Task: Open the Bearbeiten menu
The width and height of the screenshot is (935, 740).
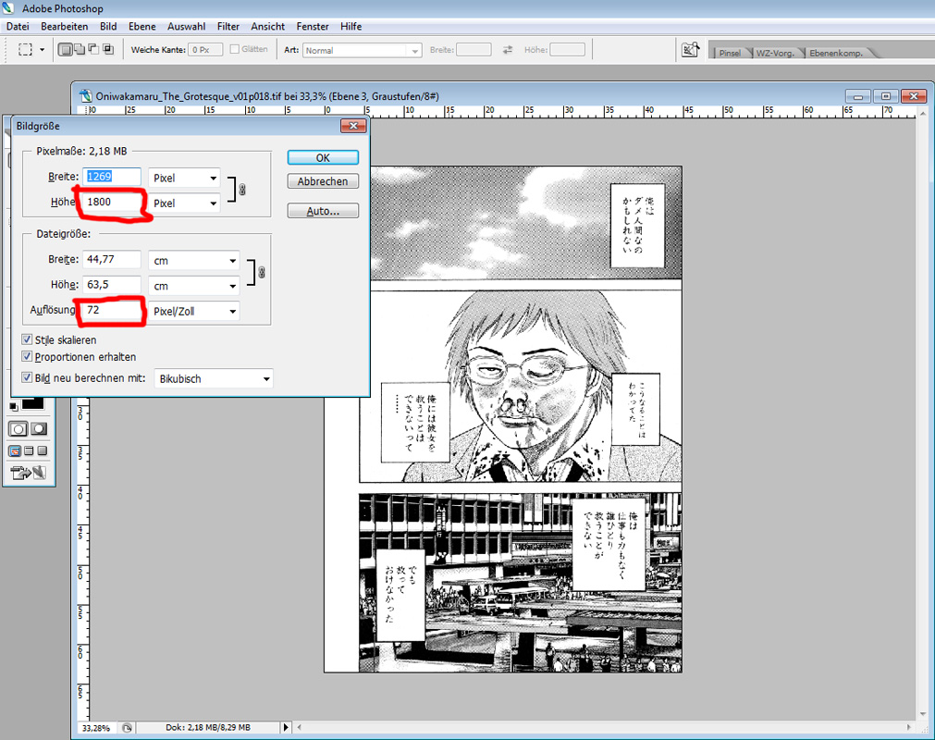Action: coord(65,26)
